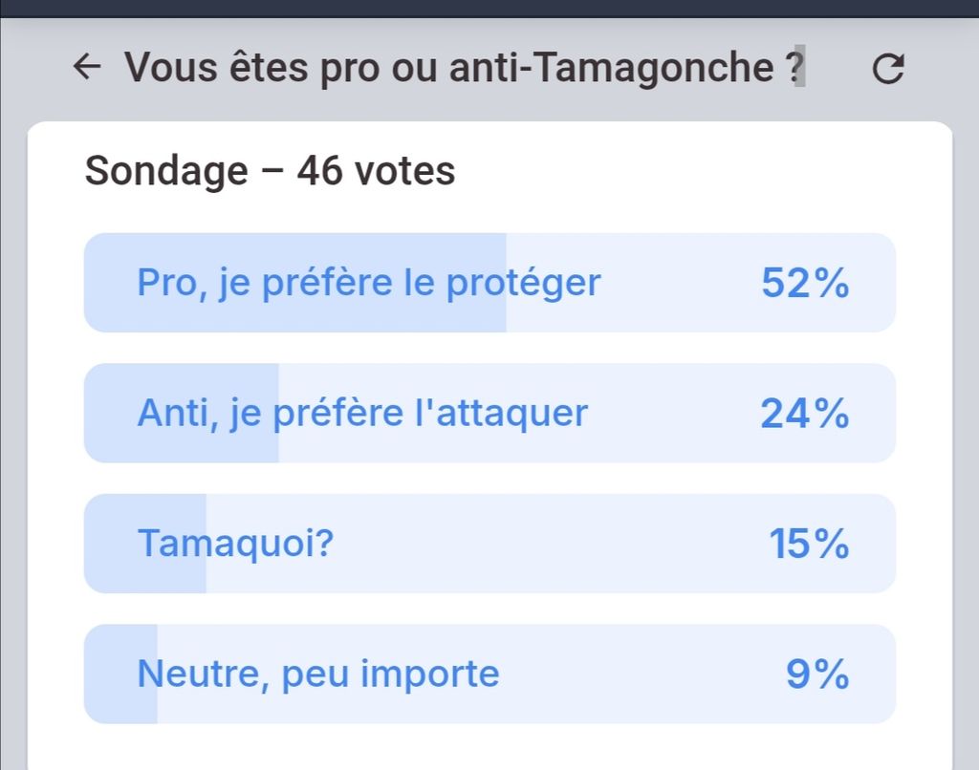Viewport: 979px width, 770px height.
Task: Tap the 15% result value
Action: tap(809, 544)
